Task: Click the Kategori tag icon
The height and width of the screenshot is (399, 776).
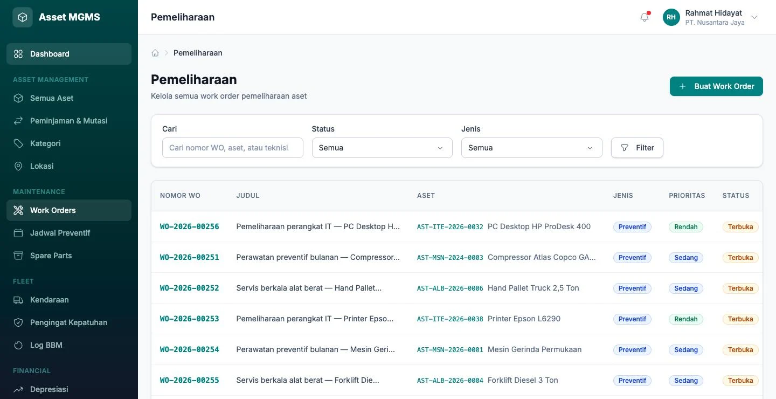Action: point(18,143)
